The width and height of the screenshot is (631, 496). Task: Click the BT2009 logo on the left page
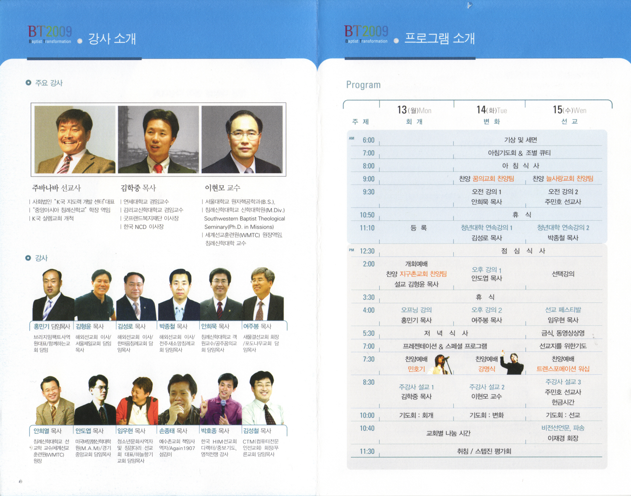[x=50, y=34]
